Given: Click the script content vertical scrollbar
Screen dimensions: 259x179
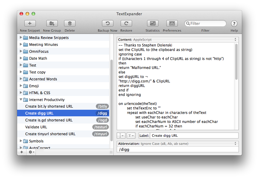Looking at the screenshot, I should click(x=236, y=62).
